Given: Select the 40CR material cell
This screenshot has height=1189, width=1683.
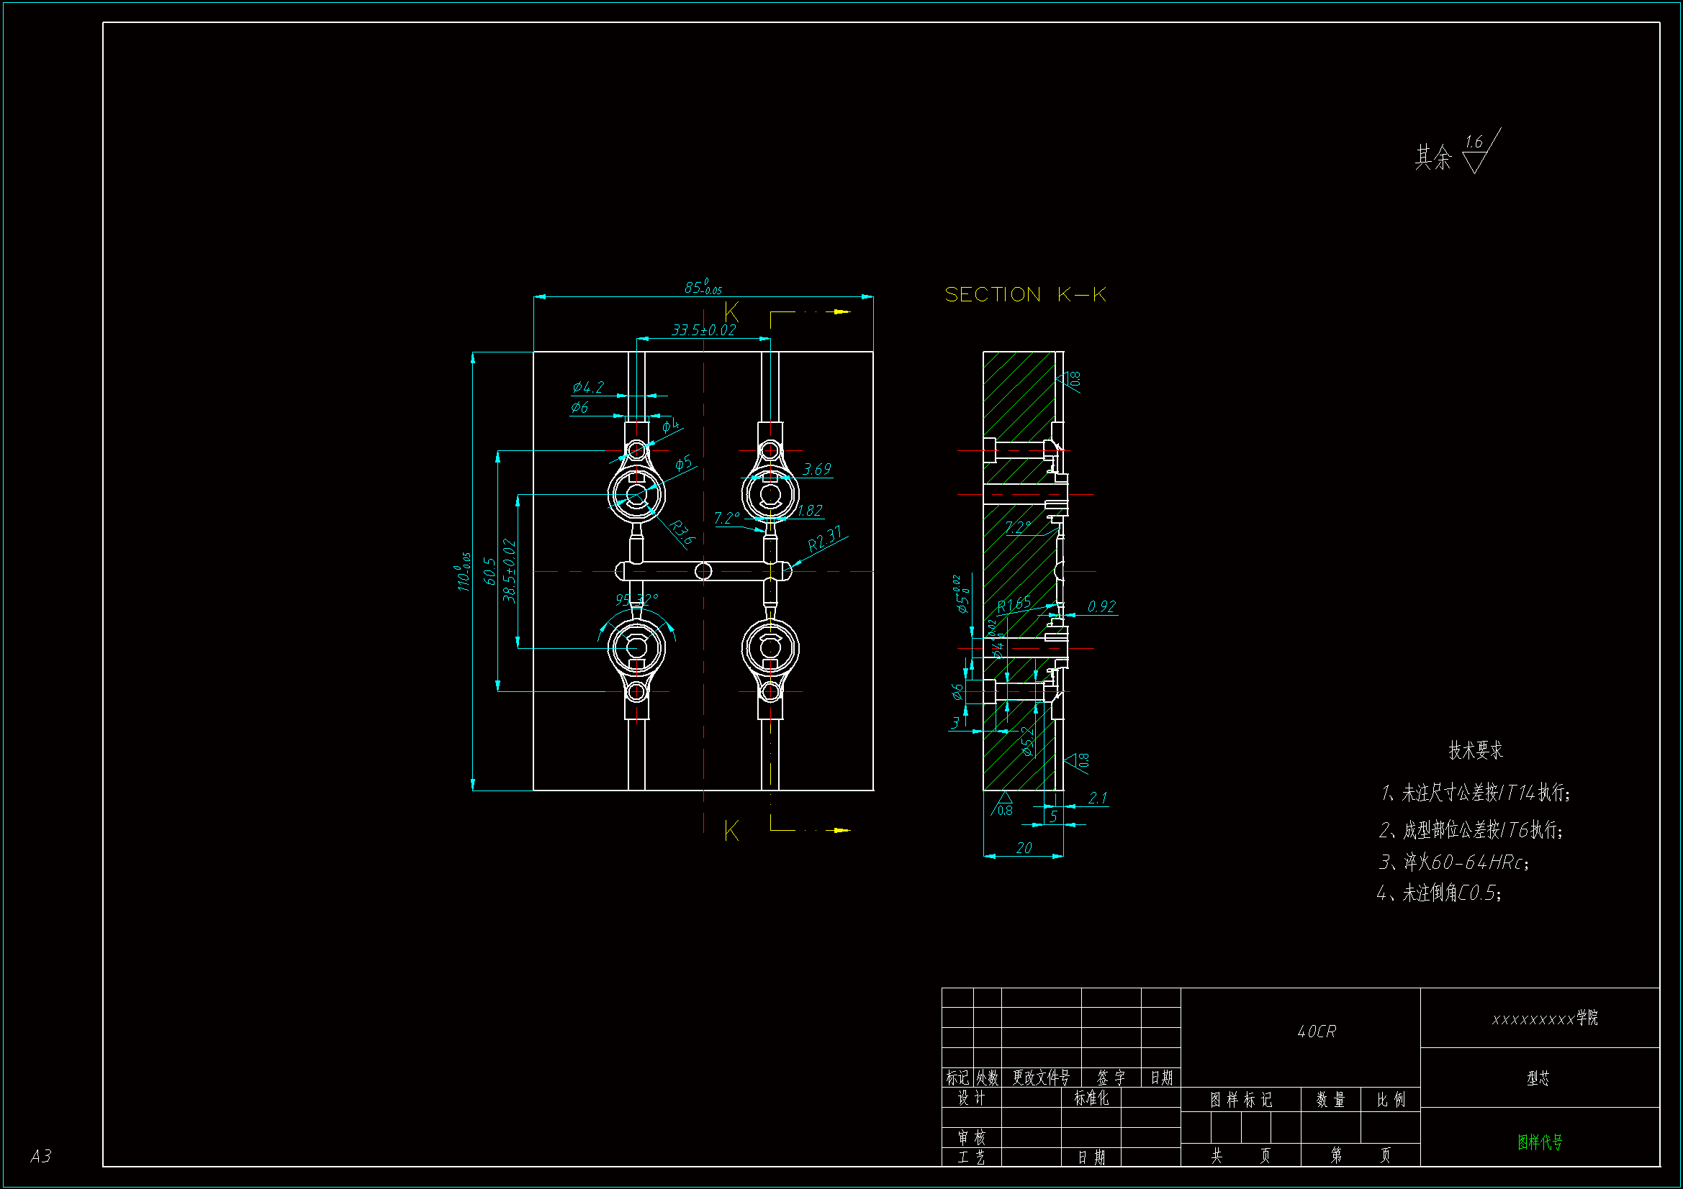Looking at the screenshot, I should (1317, 1031).
